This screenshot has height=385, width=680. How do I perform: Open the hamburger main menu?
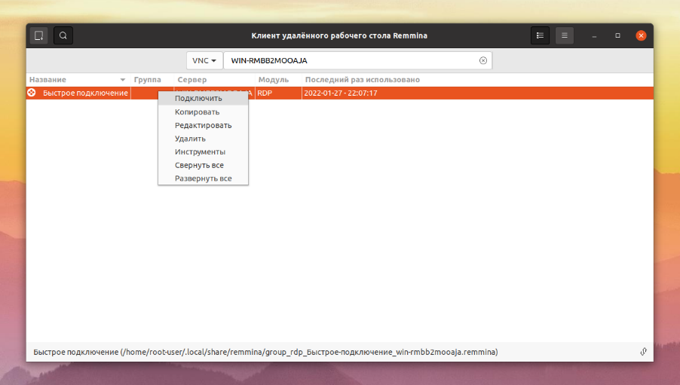tap(565, 35)
